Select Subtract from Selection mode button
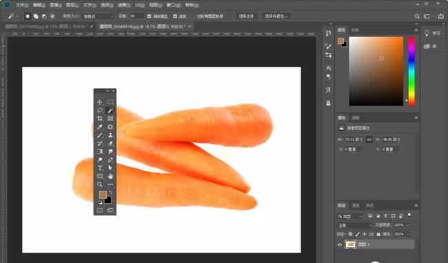 (44, 17)
